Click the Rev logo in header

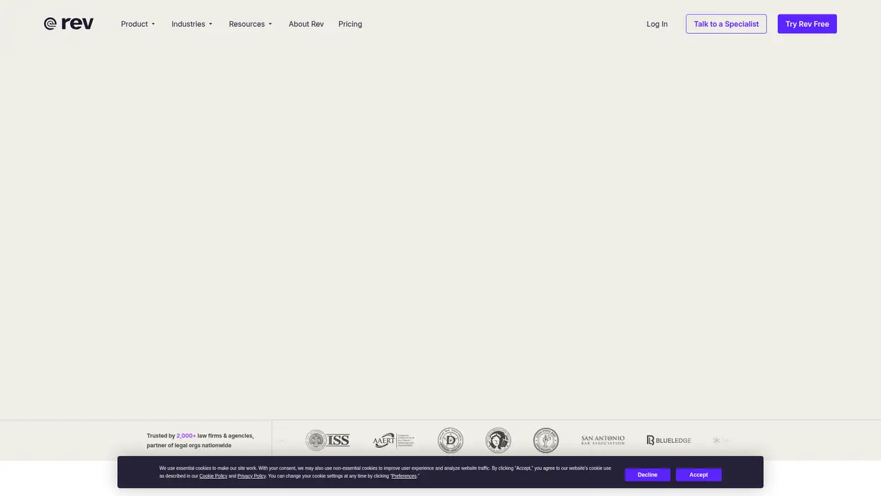[69, 23]
